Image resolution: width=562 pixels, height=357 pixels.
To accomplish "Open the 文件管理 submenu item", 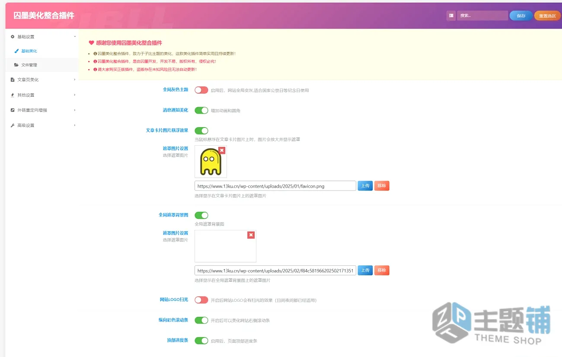I will pos(42,65).
